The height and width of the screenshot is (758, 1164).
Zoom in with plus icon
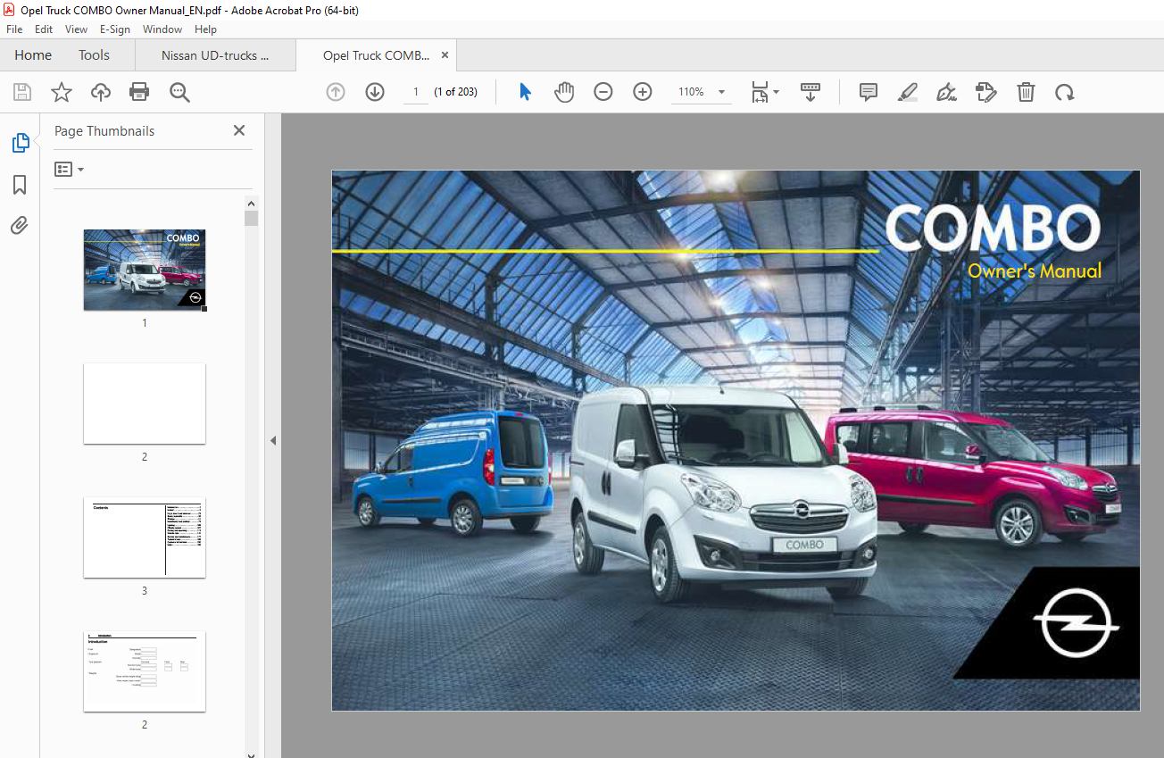[643, 92]
